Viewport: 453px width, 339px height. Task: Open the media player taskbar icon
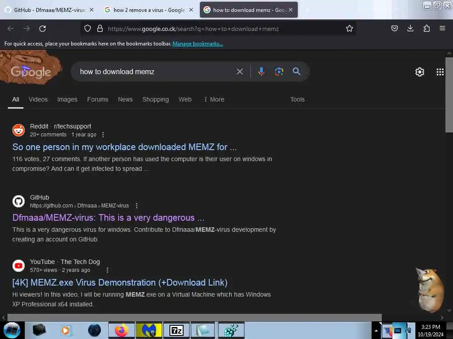66,330
